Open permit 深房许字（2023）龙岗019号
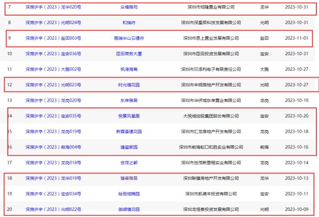Screen dimensions: 319x217 53,132
